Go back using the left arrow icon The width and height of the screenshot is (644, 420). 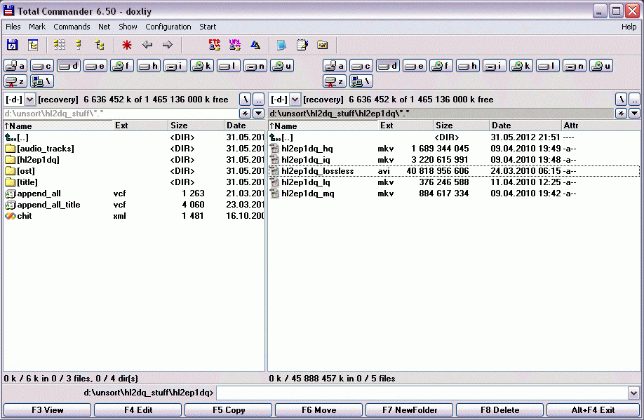click(147, 45)
